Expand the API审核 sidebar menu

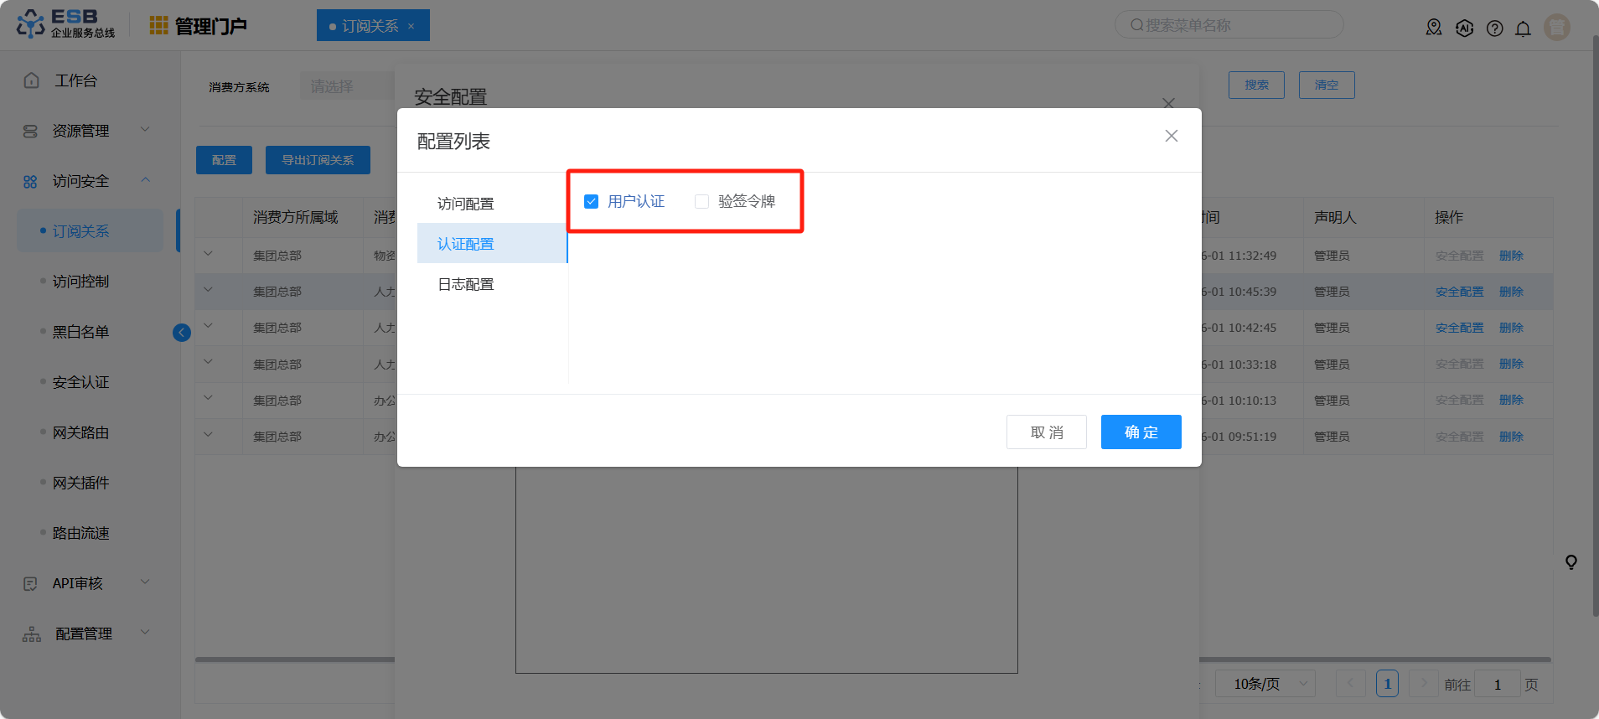click(x=78, y=583)
